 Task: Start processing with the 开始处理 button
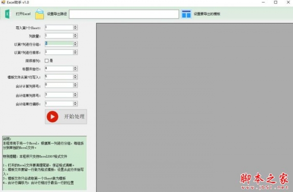pos(66,116)
